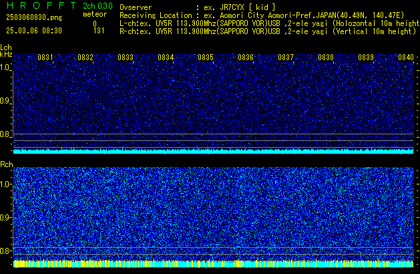Click the 0831 time marker
The image size is (420, 274).
coord(45,57)
